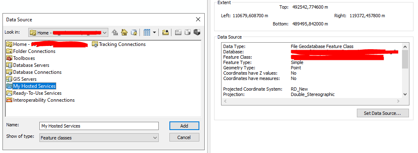Select the Toolboxes entry

(x=21, y=58)
